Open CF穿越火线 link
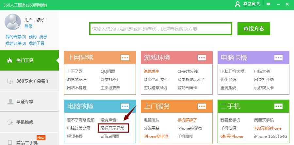This screenshot has width=294, height=145. pos(188,72)
